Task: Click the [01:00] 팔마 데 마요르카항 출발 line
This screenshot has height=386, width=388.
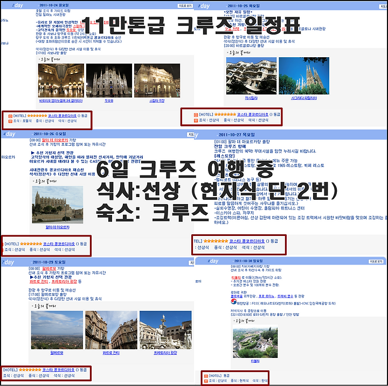Action: [x=242, y=142]
